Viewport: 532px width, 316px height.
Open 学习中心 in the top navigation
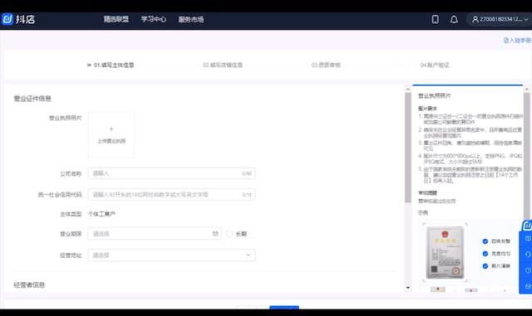tap(153, 19)
